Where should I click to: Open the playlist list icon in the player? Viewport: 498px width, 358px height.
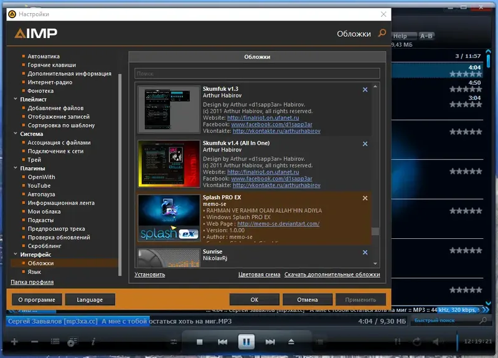55,341
